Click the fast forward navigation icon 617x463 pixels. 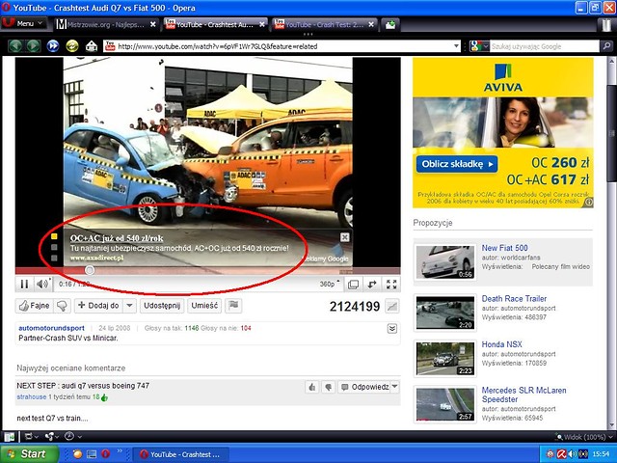tap(53, 46)
